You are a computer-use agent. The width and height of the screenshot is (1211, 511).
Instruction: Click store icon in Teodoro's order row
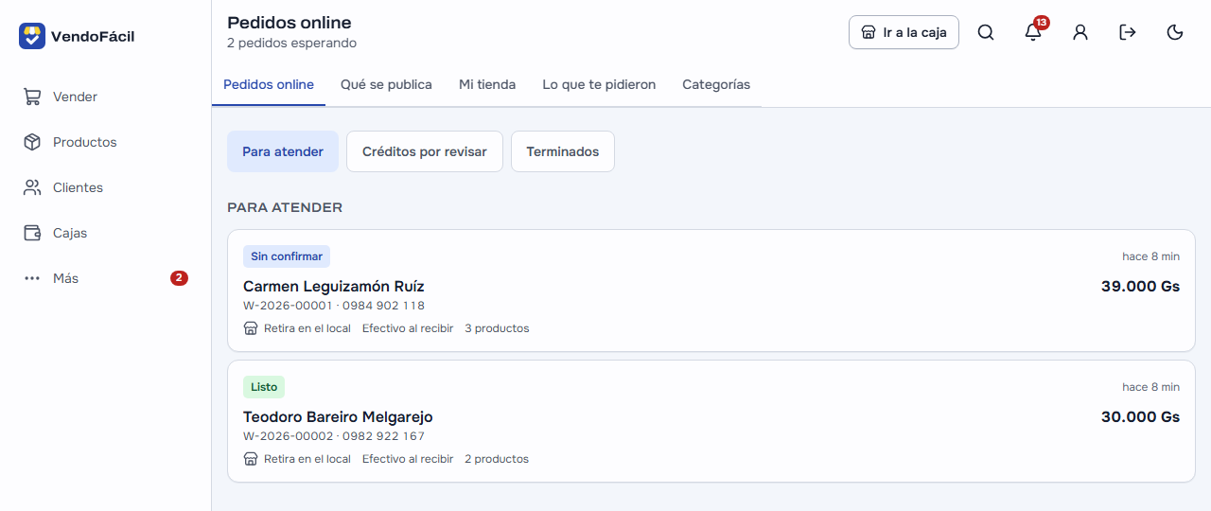pyautogui.click(x=251, y=459)
